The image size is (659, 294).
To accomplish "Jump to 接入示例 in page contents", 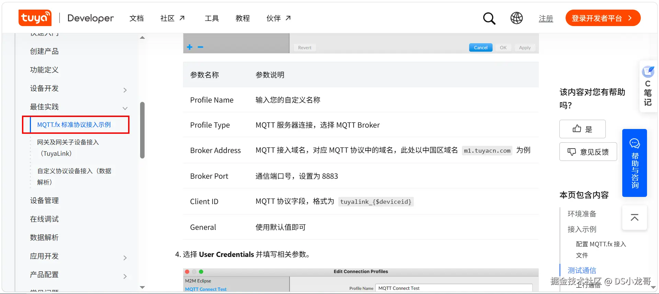I will tap(582, 229).
